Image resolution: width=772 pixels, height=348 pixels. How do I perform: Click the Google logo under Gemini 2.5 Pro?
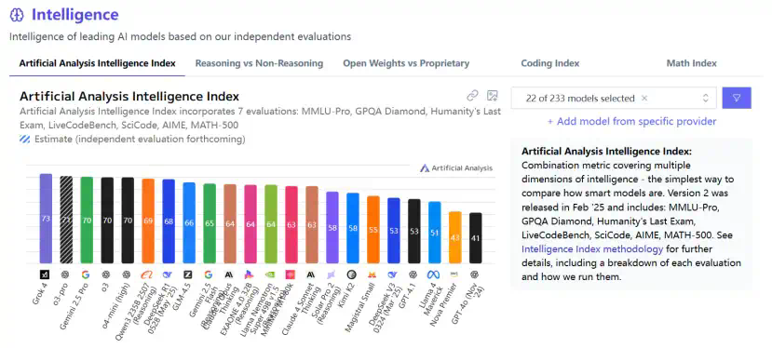[86, 274]
